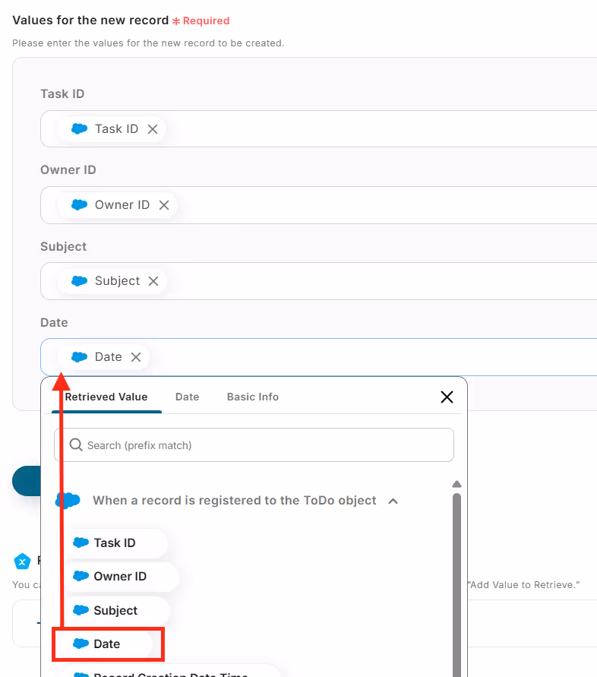Click the Task ID input field area
Image resolution: width=597 pixels, height=677 pixels.
pos(318,128)
